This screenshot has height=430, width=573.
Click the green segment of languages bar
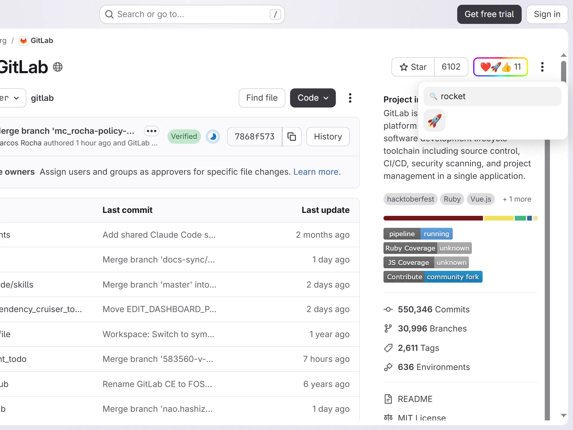520,218
